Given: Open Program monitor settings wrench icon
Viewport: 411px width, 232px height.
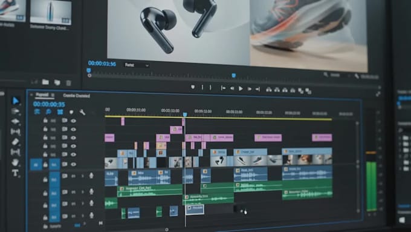Looking at the screenshot, I should pyautogui.click(x=357, y=76).
